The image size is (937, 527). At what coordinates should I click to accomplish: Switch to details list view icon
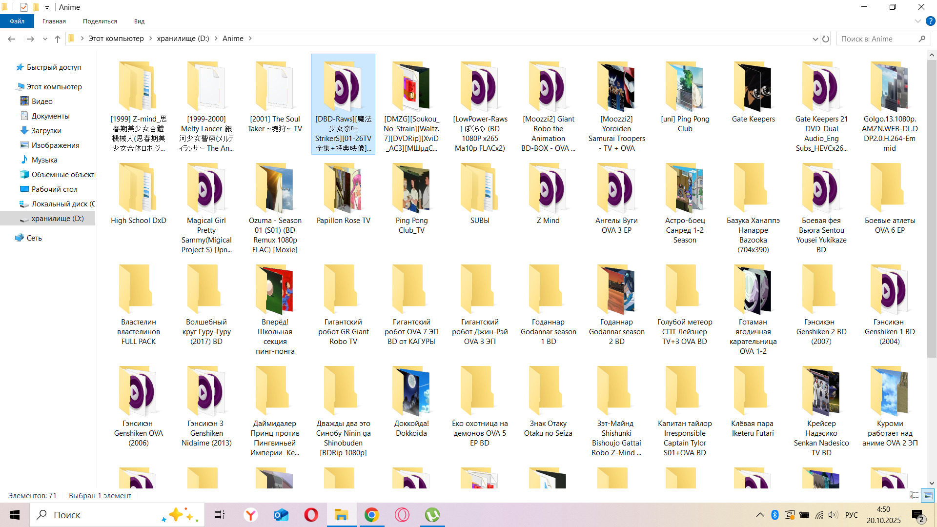point(914,495)
